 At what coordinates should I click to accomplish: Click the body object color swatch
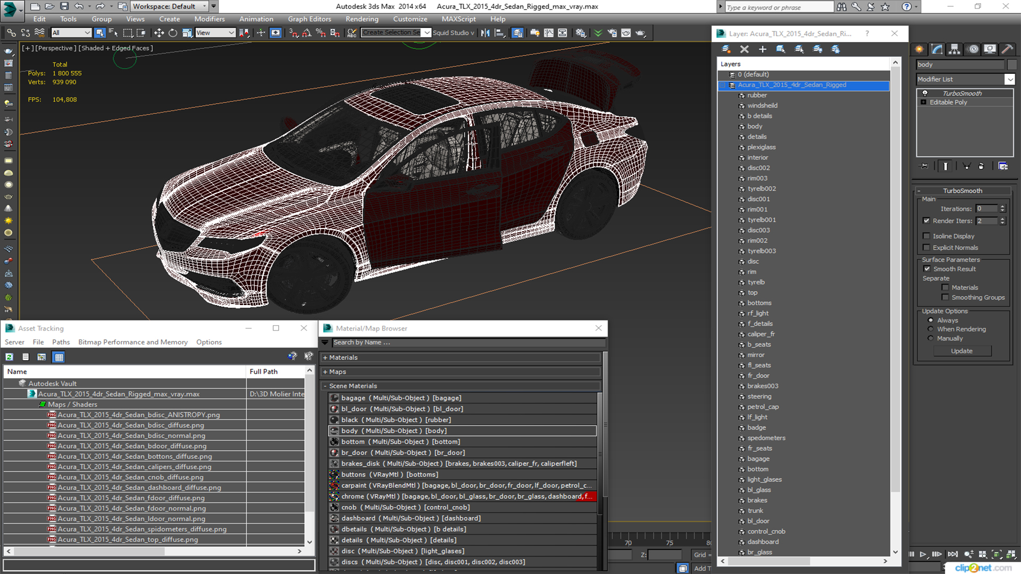(1012, 65)
